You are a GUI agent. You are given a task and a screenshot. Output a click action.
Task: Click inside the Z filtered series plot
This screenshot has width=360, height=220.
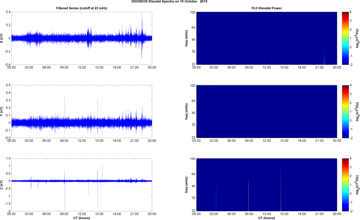click(82, 185)
